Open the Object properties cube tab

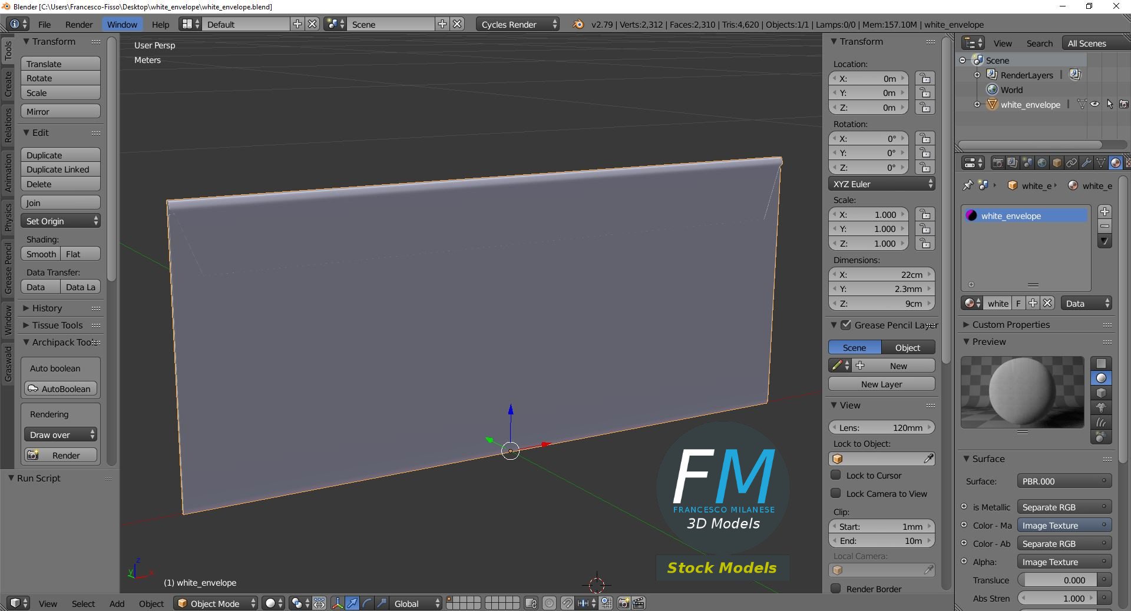click(x=1057, y=163)
